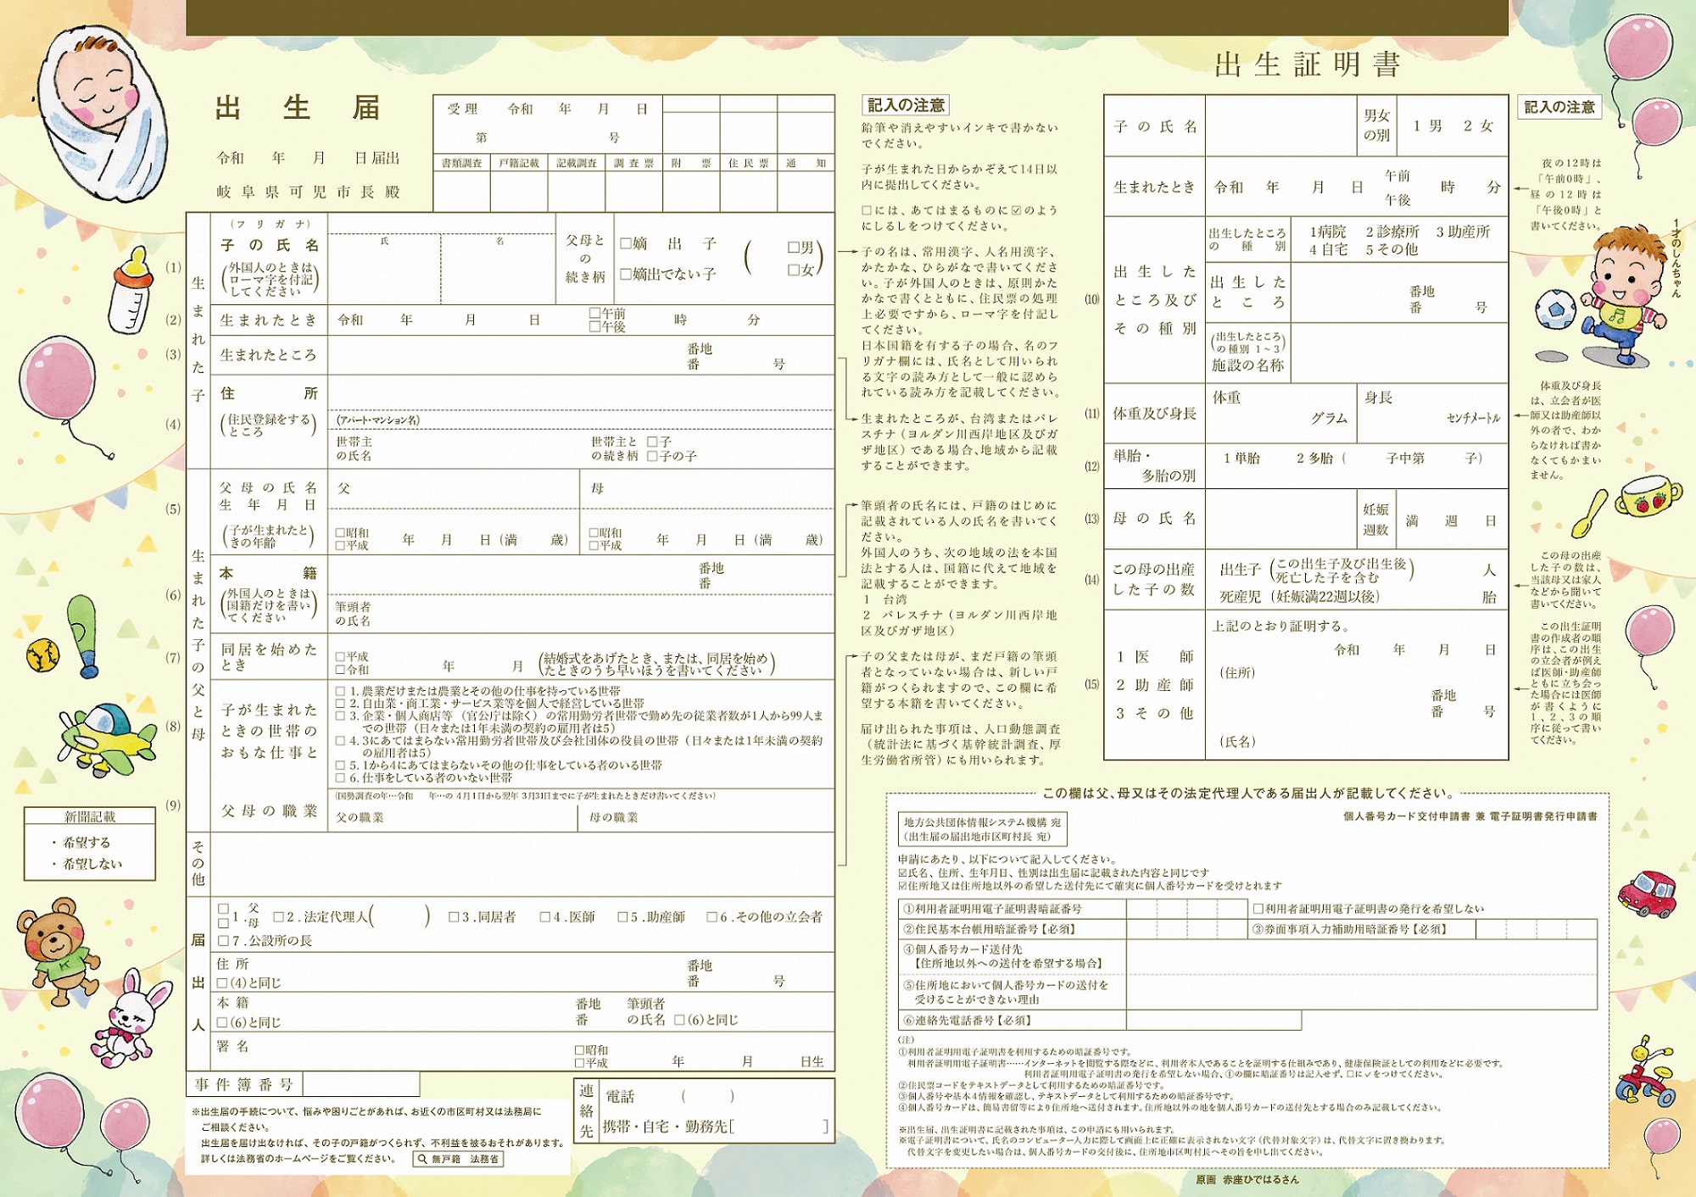Check the 7.公設所の長 checkbox
1696x1197 pixels.
(x=224, y=941)
